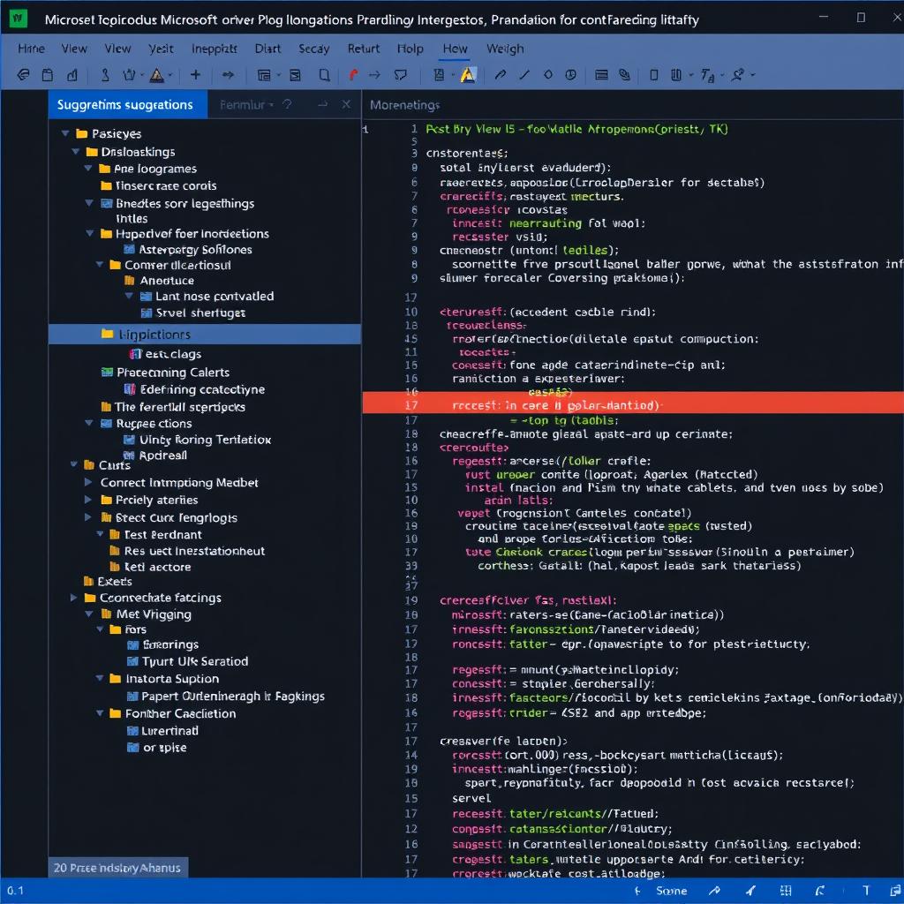Open the Weigh menu
Screen dimensions: 904x904
(505, 49)
